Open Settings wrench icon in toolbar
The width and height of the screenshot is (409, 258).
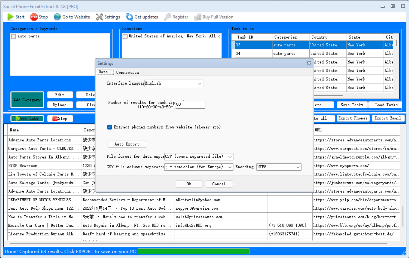click(x=99, y=17)
